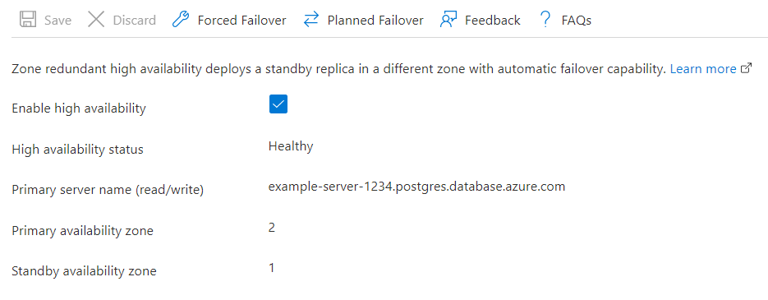Open the FAQs option
Image resolution: width=768 pixels, height=300 pixels.
(577, 20)
